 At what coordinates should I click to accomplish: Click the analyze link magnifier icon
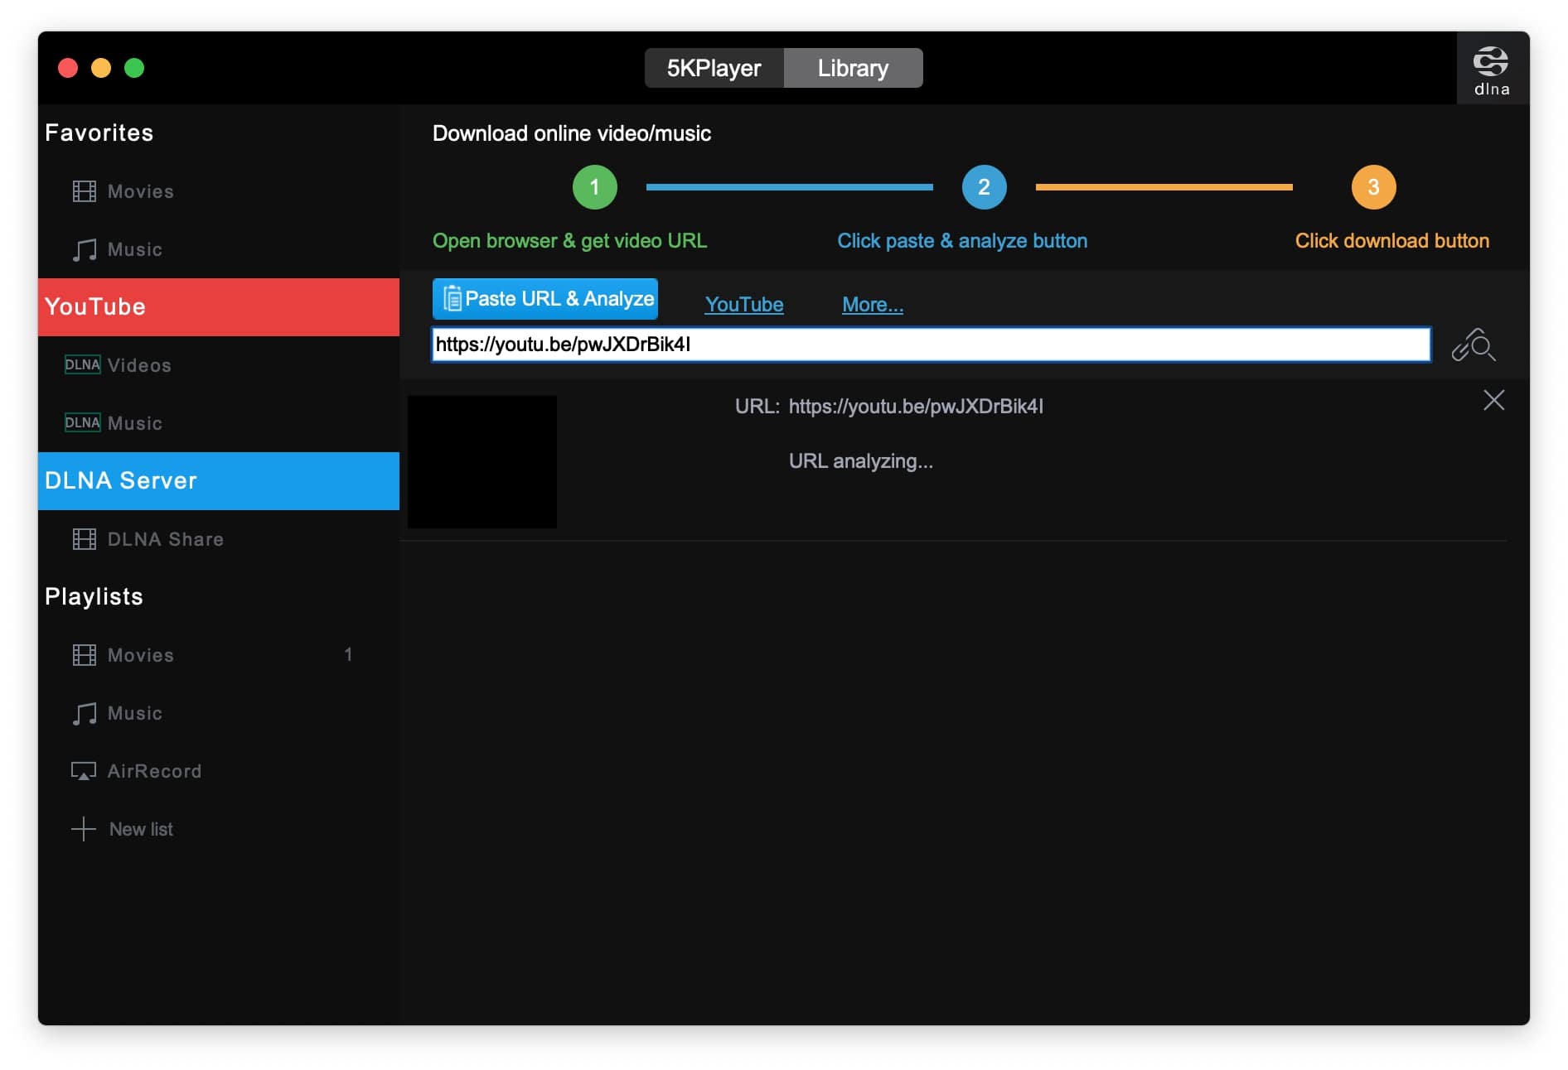[x=1473, y=345]
